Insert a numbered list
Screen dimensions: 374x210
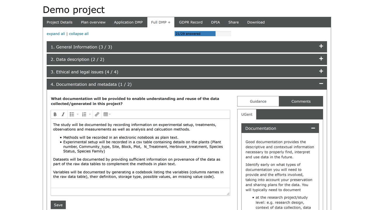coord(84,114)
